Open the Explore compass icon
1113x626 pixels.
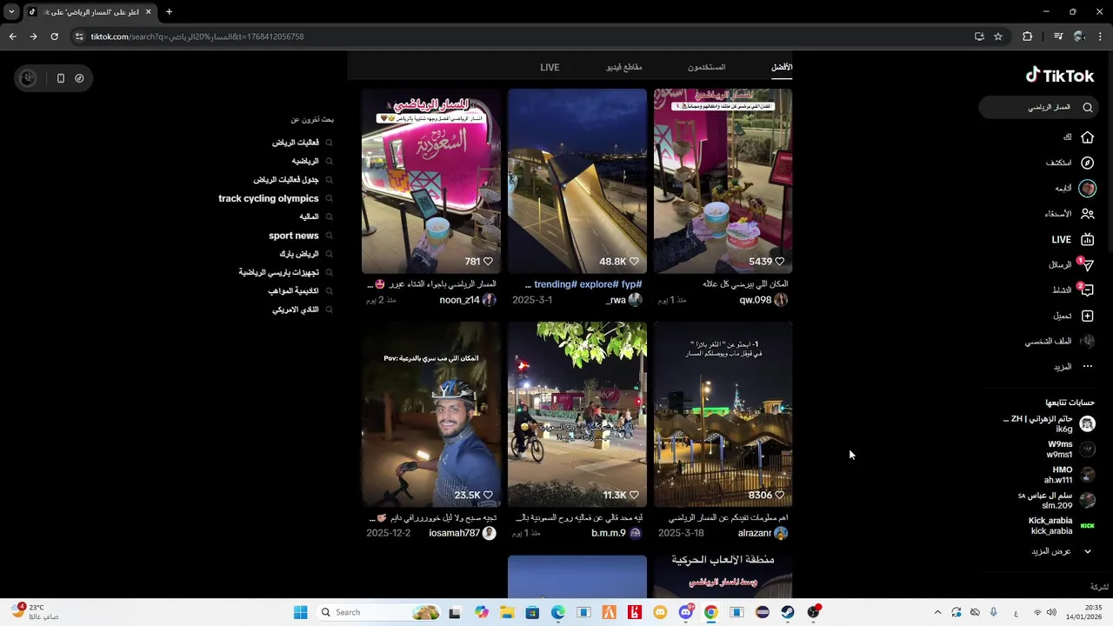pos(1087,163)
